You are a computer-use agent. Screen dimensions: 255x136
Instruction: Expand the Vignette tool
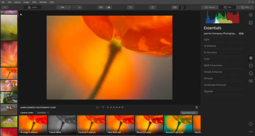tap(223, 91)
